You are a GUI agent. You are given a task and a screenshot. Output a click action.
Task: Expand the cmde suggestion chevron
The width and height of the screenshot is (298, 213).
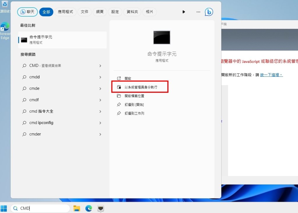pyautogui.click(x=100, y=88)
